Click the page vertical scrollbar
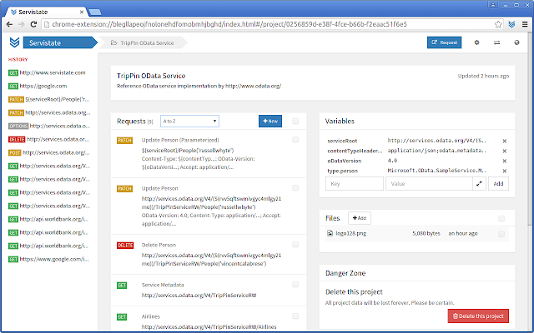534x333 pixels. coord(529,129)
